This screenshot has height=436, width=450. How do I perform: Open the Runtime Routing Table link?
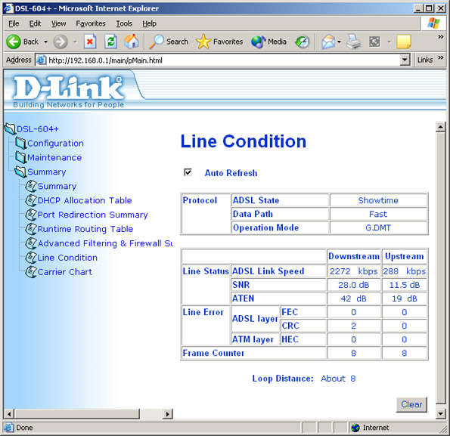pyautogui.click(x=85, y=229)
